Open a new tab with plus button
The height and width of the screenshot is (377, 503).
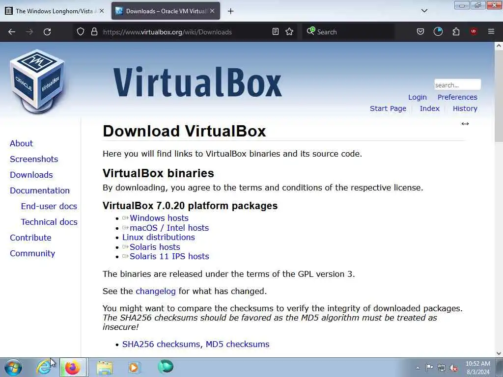pos(230,11)
